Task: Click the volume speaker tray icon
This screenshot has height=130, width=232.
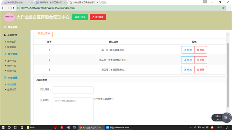Action: click(203, 127)
